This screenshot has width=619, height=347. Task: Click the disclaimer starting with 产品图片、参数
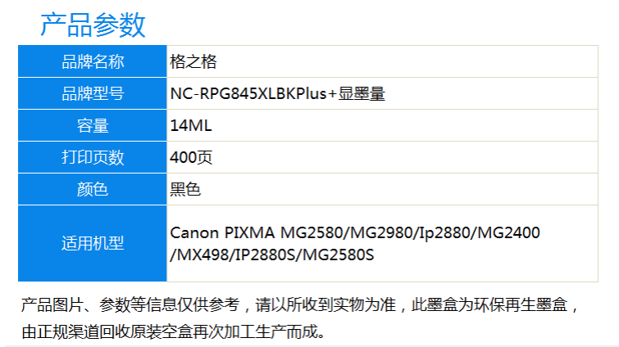(299, 318)
